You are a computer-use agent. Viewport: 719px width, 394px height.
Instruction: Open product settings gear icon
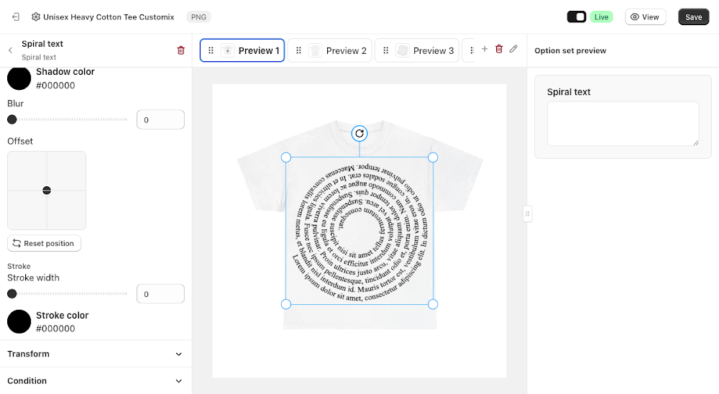click(36, 17)
